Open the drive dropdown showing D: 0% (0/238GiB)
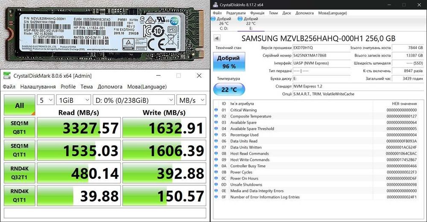Screen dimensions: 427x222 click(133, 100)
